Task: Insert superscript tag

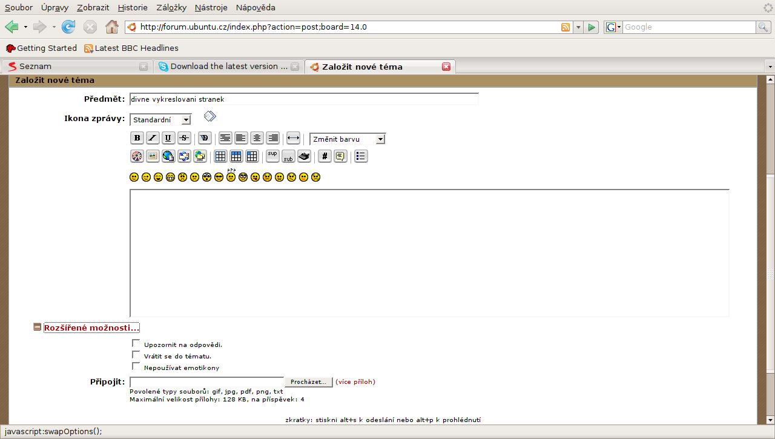Action: point(272,156)
